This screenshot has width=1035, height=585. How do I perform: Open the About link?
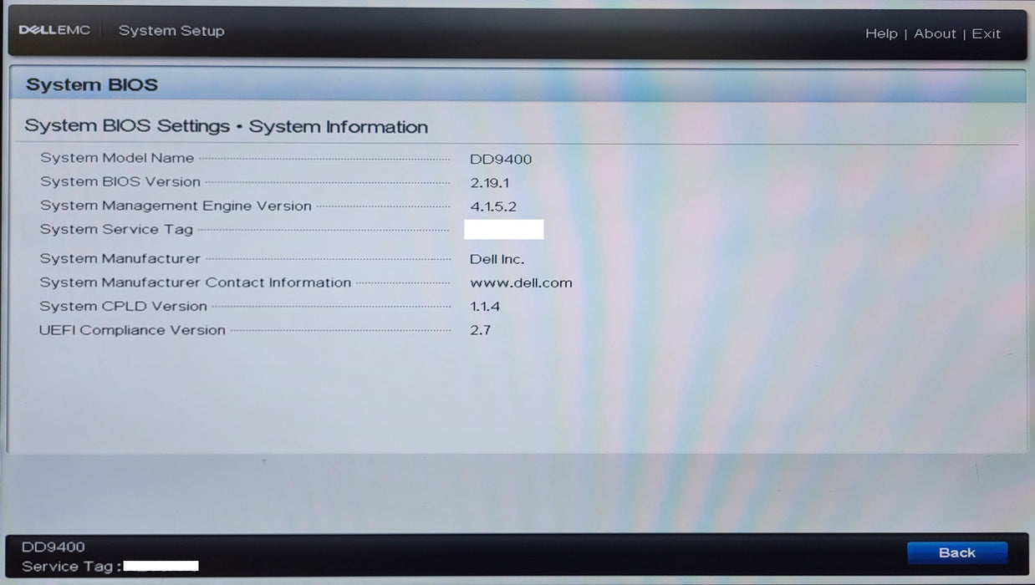click(x=935, y=33)
